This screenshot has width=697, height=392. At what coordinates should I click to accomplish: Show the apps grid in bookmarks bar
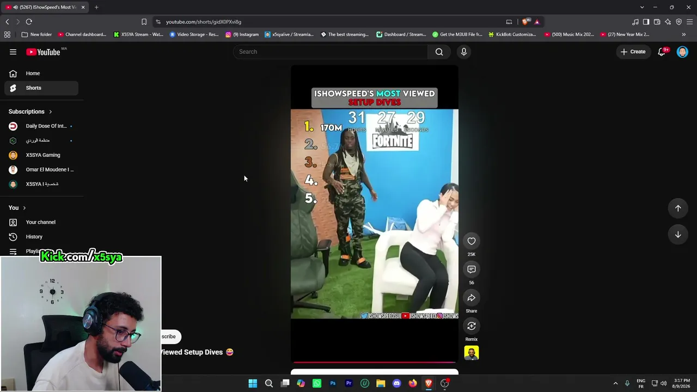pyautogui.click(x=7, y=34)
